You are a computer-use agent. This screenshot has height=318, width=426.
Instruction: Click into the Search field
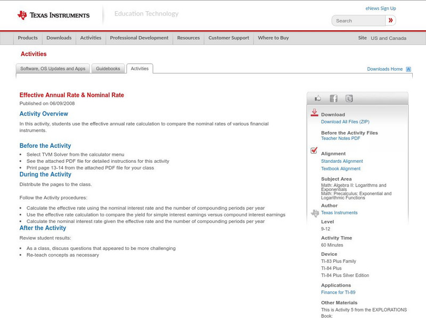[x=358, y=21]
